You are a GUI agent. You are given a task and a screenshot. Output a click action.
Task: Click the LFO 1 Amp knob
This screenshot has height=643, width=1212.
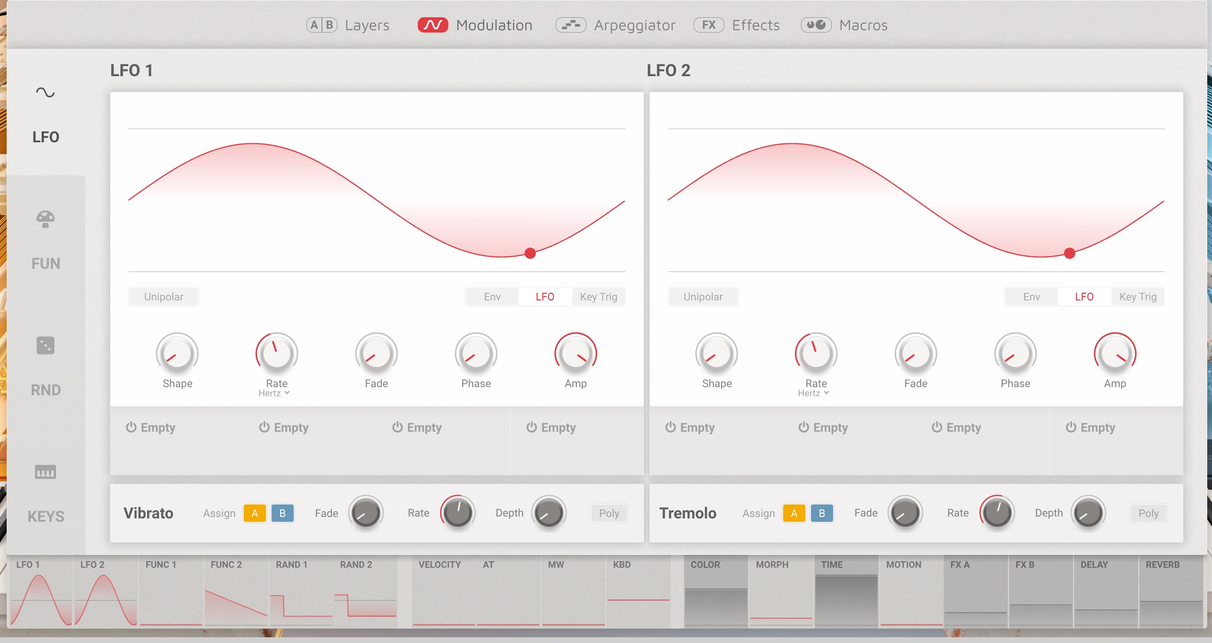[x=575, y=354]
